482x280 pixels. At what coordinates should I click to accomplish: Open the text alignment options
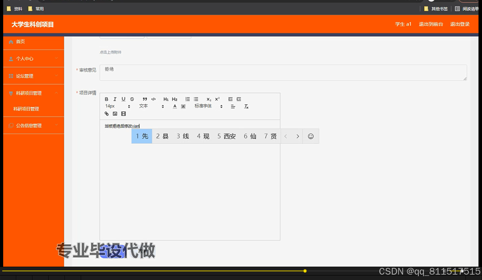pos(233,107)
